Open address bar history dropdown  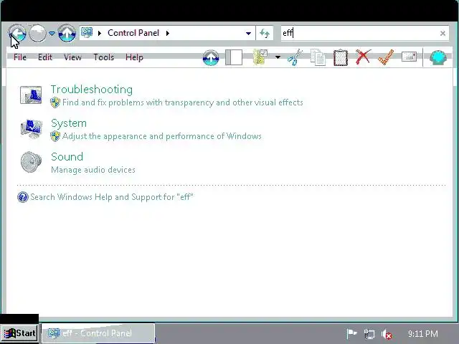248,34
